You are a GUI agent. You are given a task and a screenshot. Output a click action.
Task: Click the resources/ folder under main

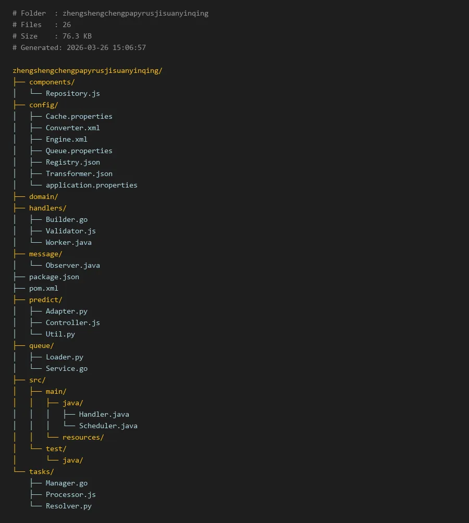coord(83,437)
